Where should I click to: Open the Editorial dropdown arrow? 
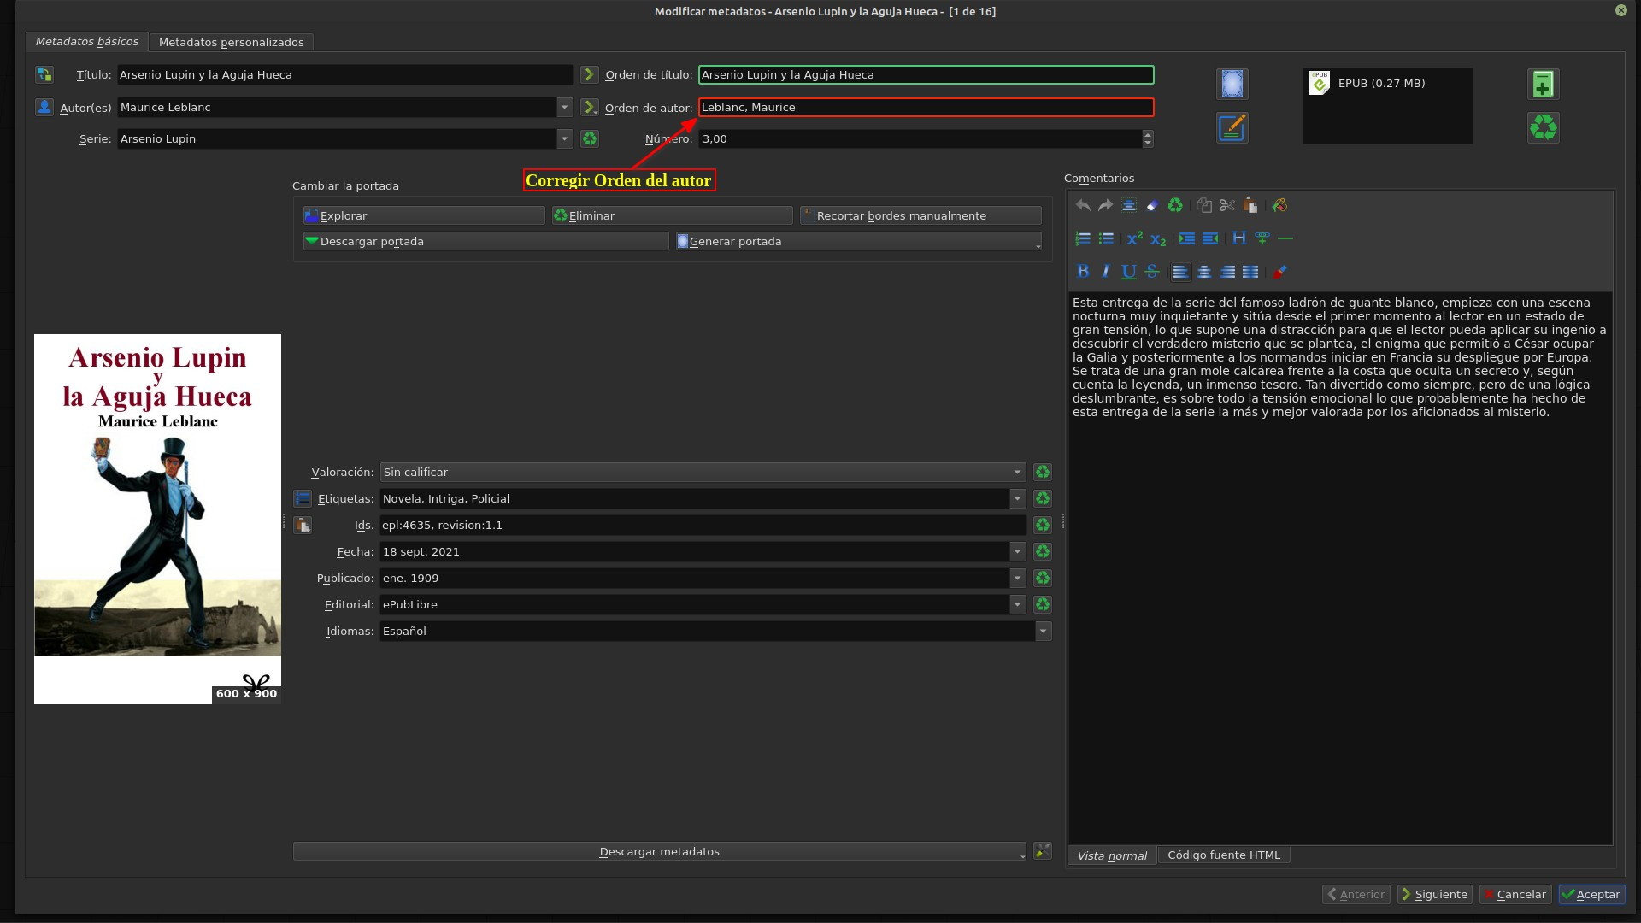(1017, 604)
